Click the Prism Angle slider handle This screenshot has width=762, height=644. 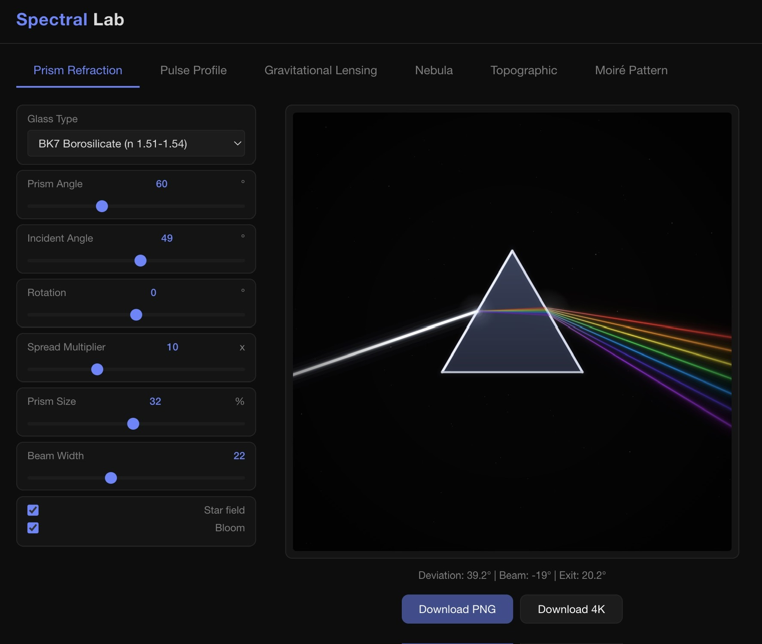pyautogui.click(x=102, y=206)
